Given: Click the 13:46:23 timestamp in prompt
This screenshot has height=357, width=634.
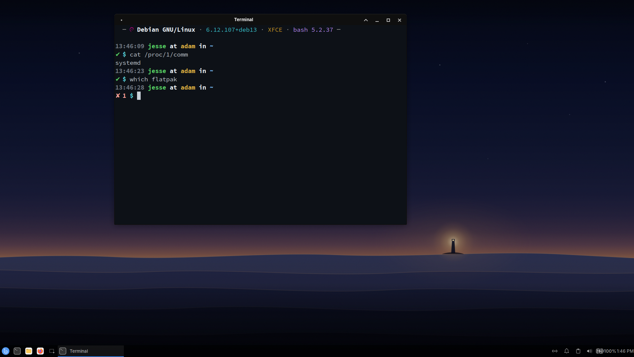Looking at the screenshot, I should tap(130, 71).
